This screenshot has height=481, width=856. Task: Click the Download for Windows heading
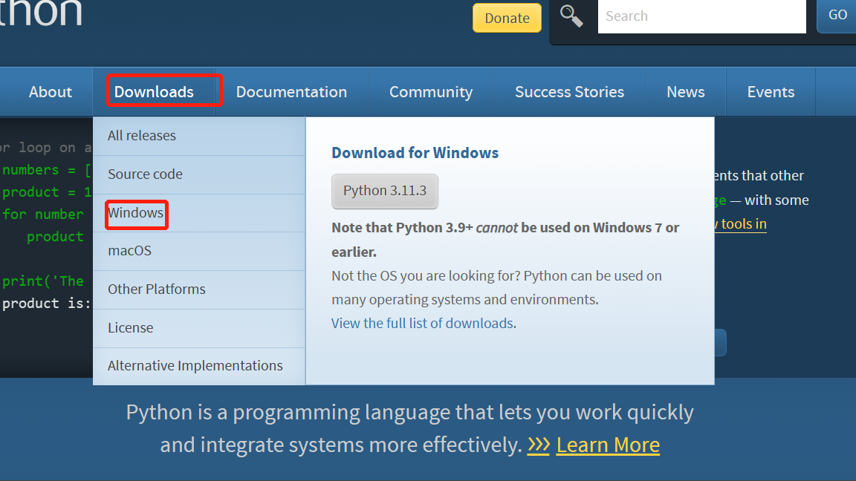(x=415, y=153)
